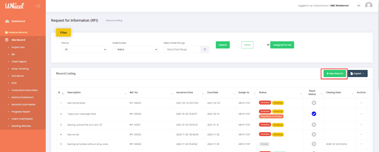The image size is (379, 152).
Task: Open Clash Report from the sidebar
Action: tap(19, 62)
